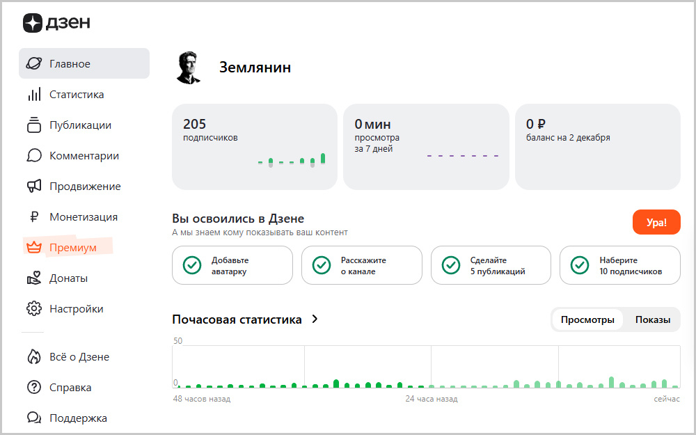
Task: Click the ruble icon for Монетизация
Action: tap(33, 216)
